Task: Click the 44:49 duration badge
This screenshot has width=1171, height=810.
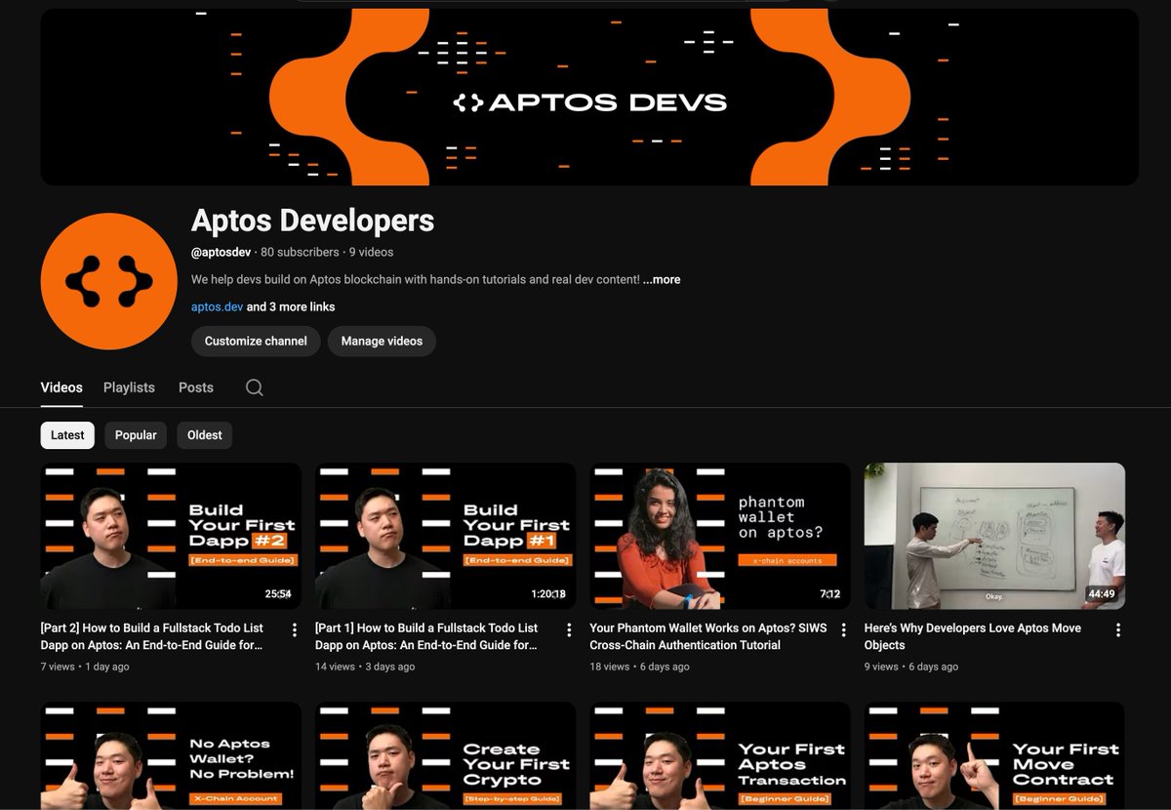Action: [x=1101, y=593]
